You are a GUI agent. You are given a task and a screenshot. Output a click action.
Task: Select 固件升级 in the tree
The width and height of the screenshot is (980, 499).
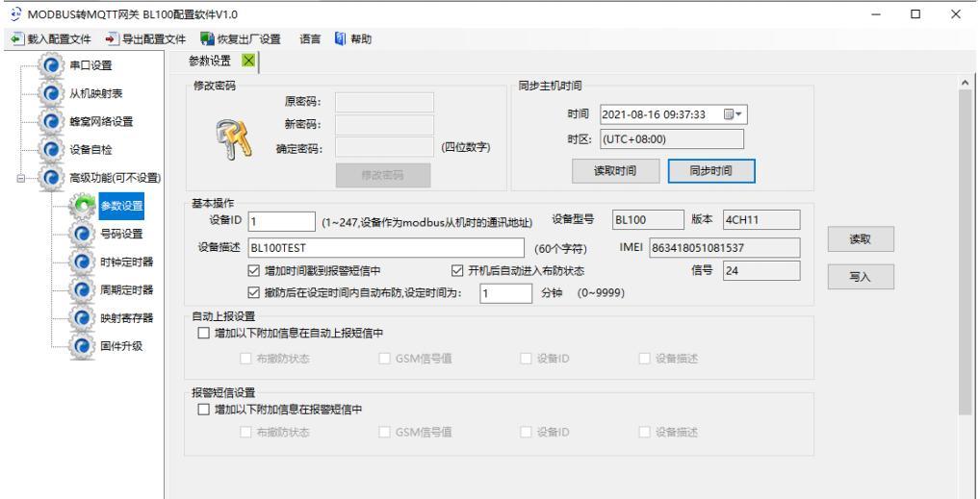point(122,346)
